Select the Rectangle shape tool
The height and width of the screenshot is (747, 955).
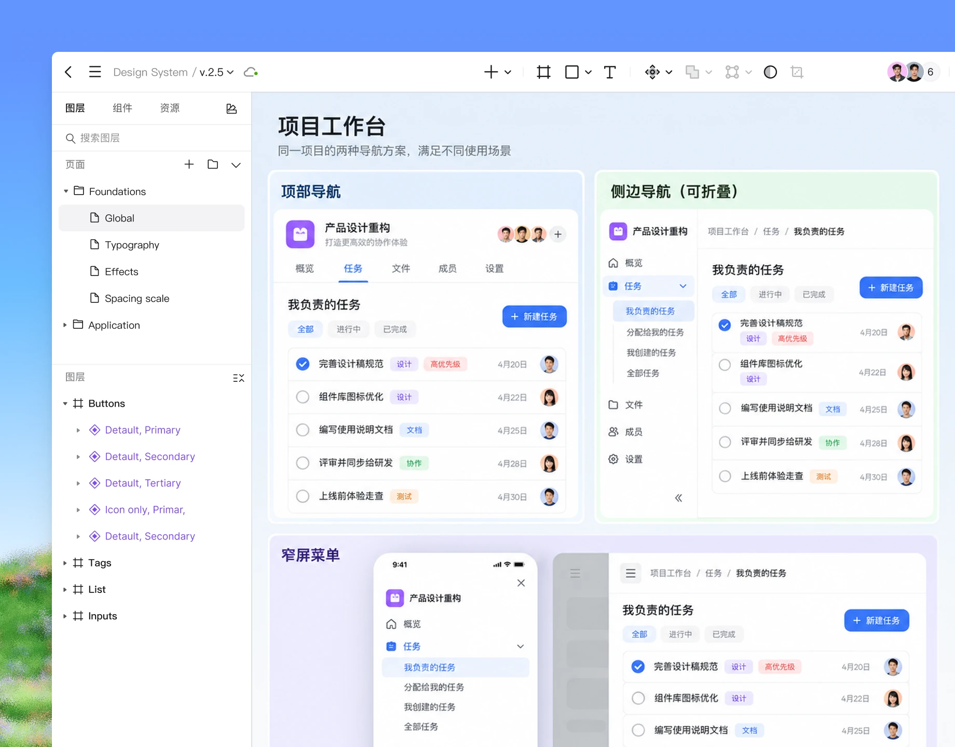tap(571, 72)
